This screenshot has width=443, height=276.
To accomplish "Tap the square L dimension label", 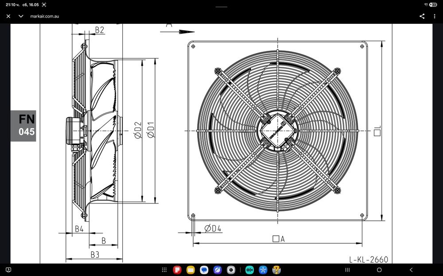I will click(377, 131).
